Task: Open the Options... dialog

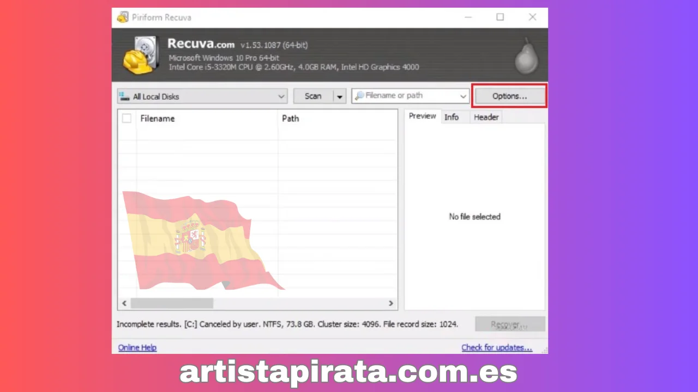Action: (510, 96)
